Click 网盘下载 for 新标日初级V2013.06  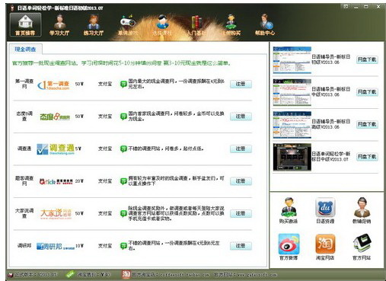(367, 59)
